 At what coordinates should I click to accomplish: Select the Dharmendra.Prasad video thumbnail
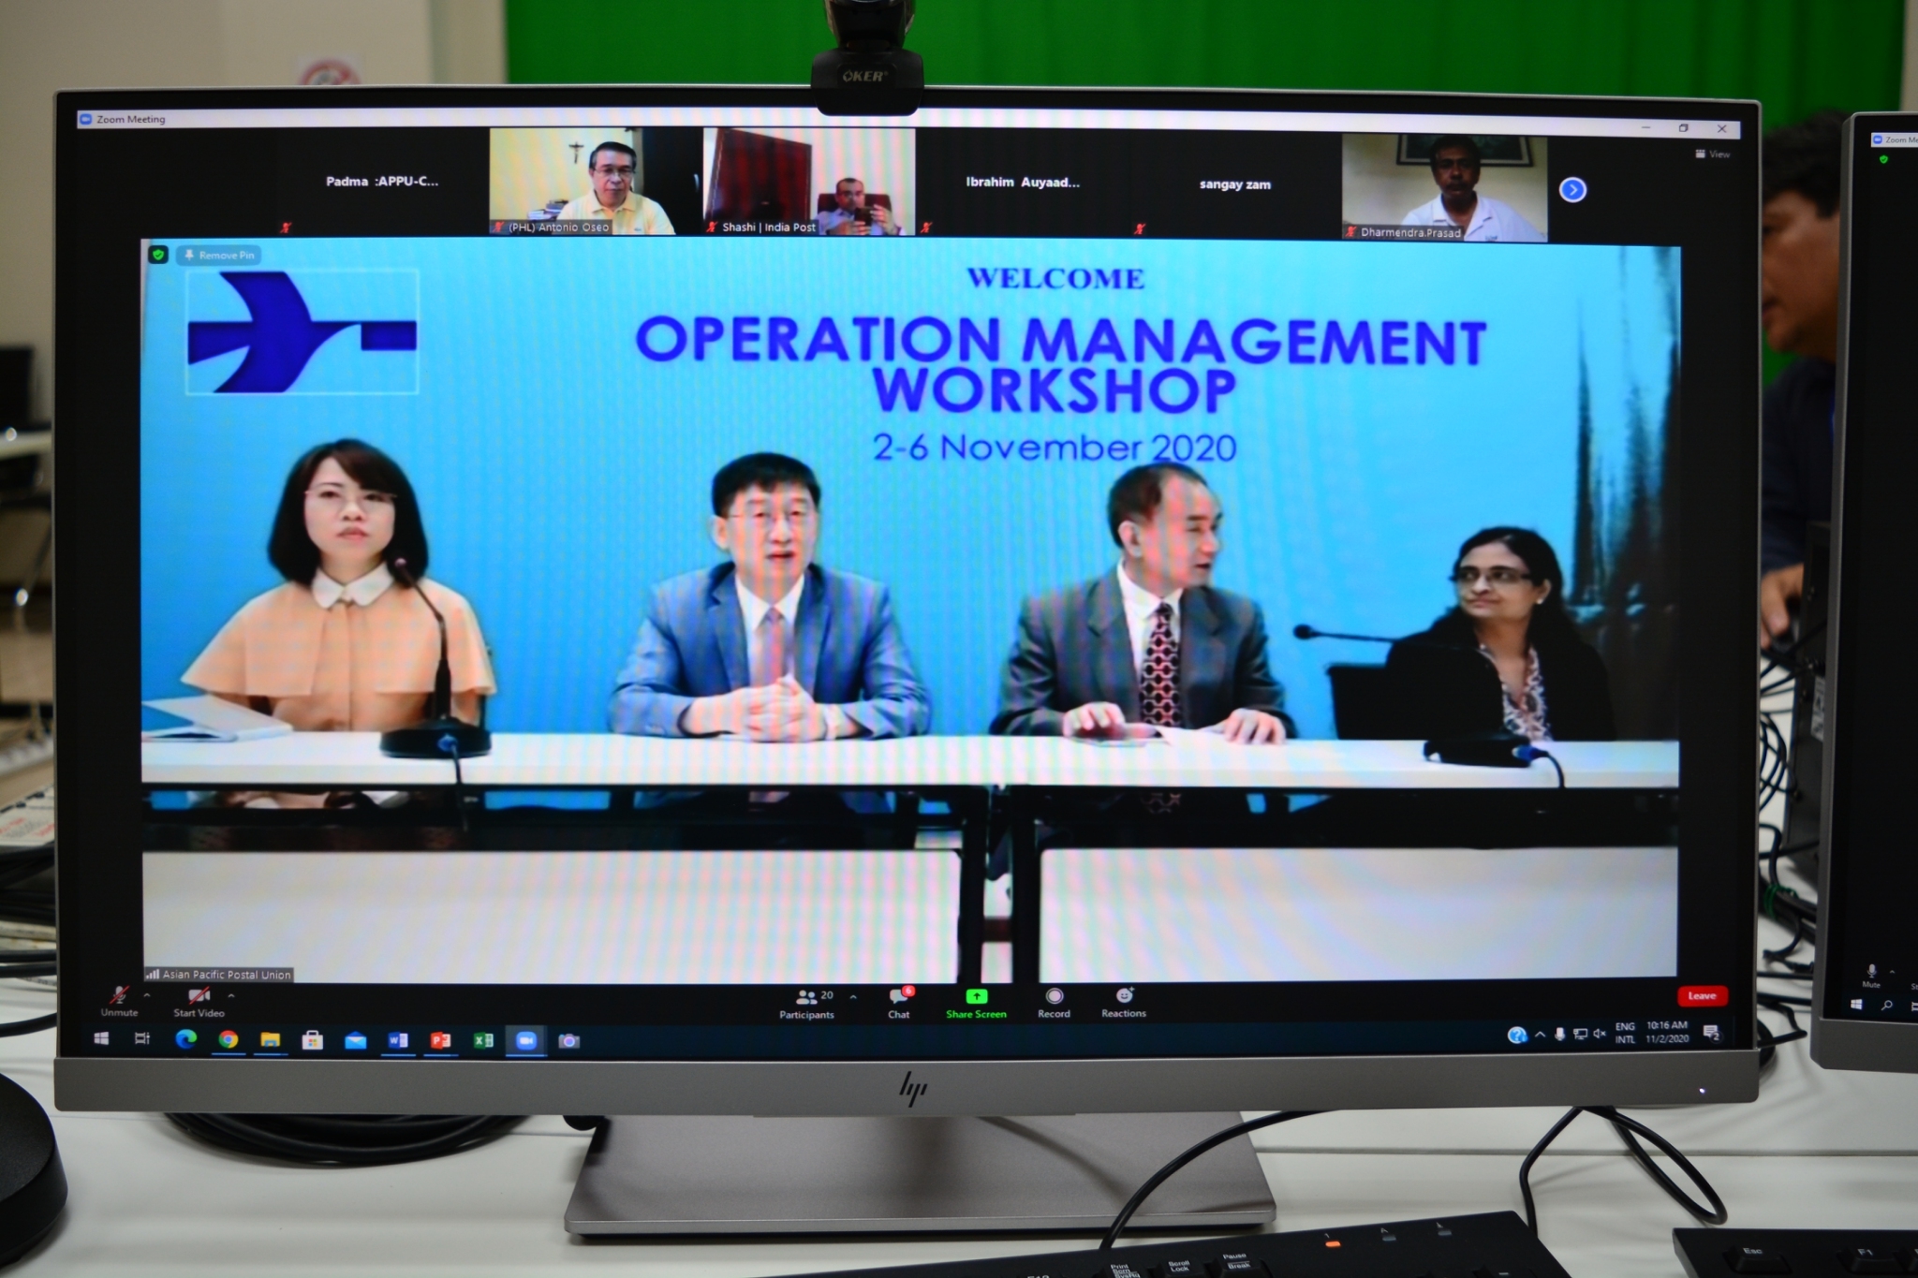(1444, 187)
